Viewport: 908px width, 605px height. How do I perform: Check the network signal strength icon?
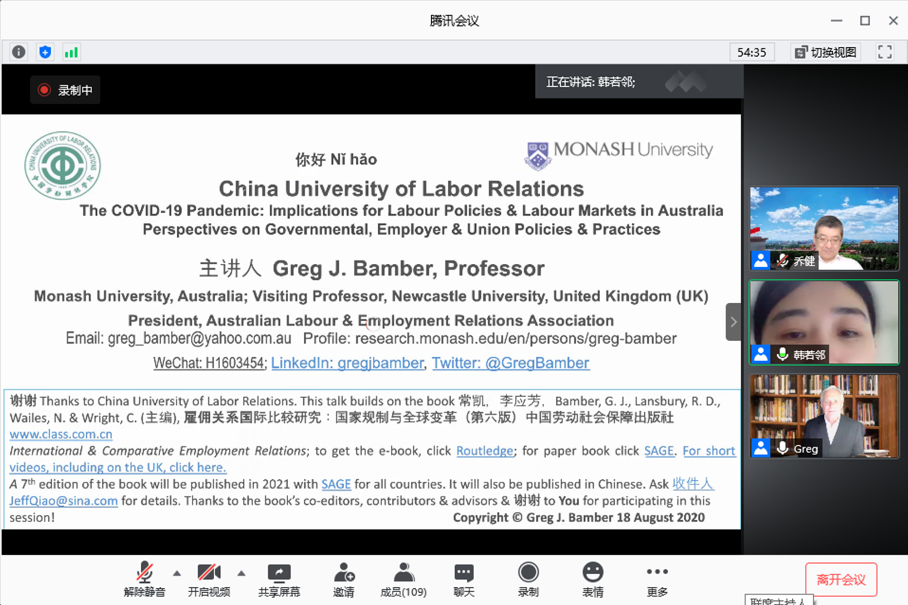[71, 52]
